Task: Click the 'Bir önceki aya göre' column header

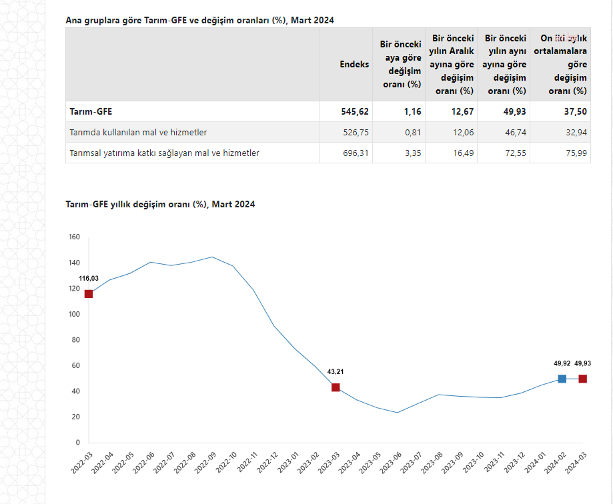Action: point(400,65)
